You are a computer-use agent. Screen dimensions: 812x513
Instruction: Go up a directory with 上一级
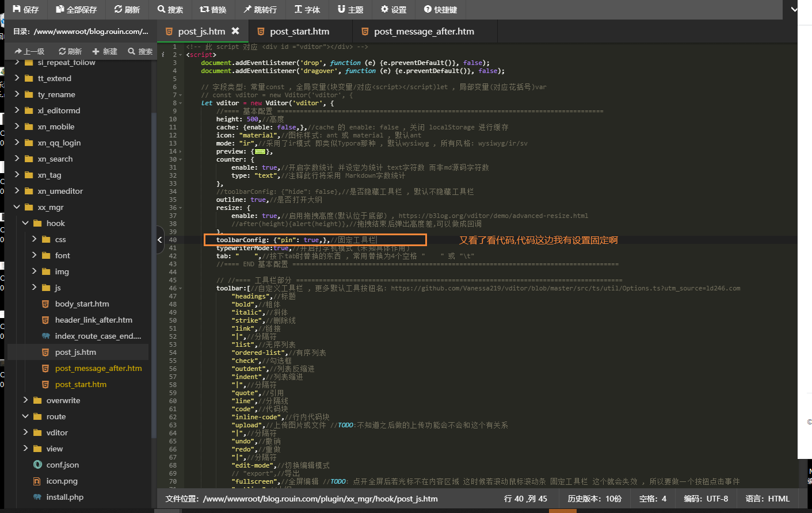pos(30,51)
